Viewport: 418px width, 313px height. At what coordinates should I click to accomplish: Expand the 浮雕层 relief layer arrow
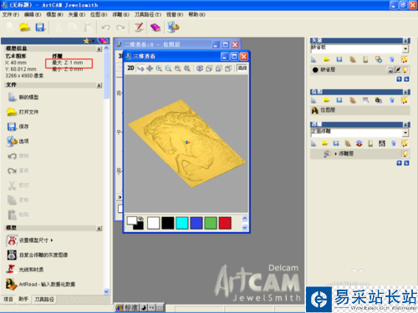pos(335,154)
